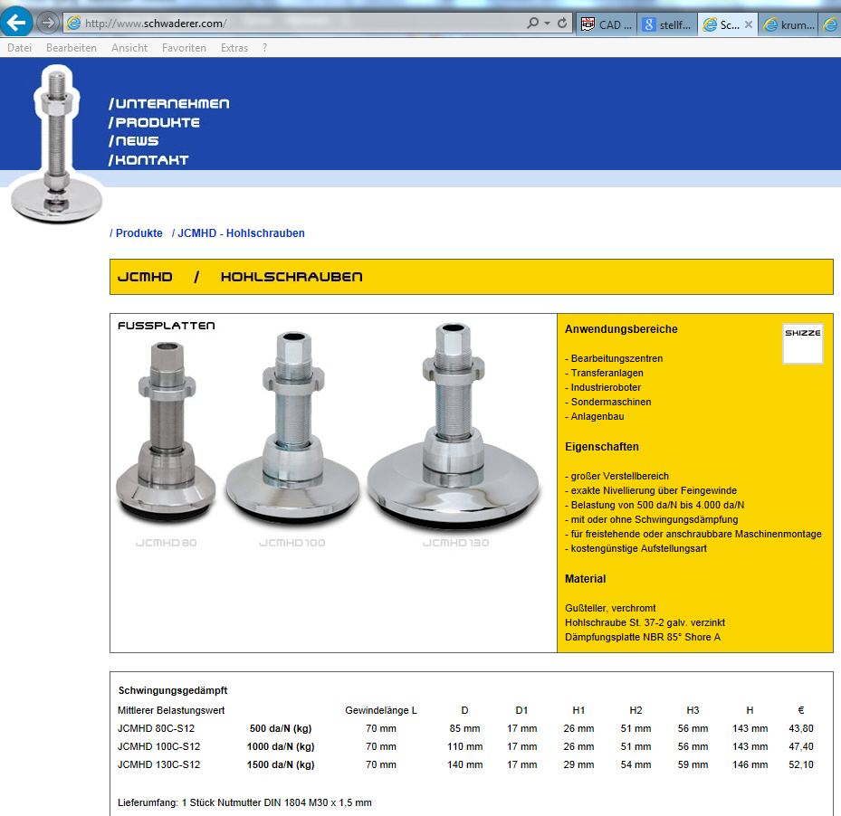Click the 'Lieferumfang: 1 Stück Nutmutter' line
Screen dimensions: 841x816
[244, 802]
